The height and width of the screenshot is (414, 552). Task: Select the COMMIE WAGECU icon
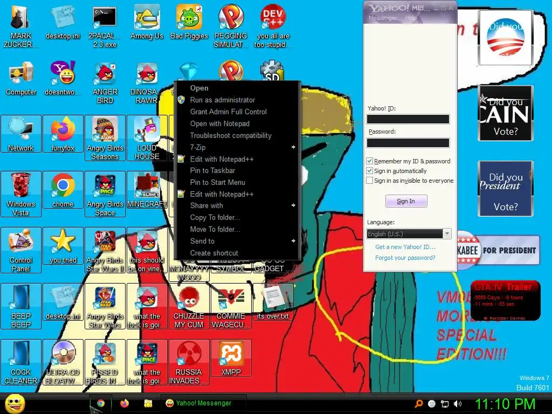pos(231,306)
